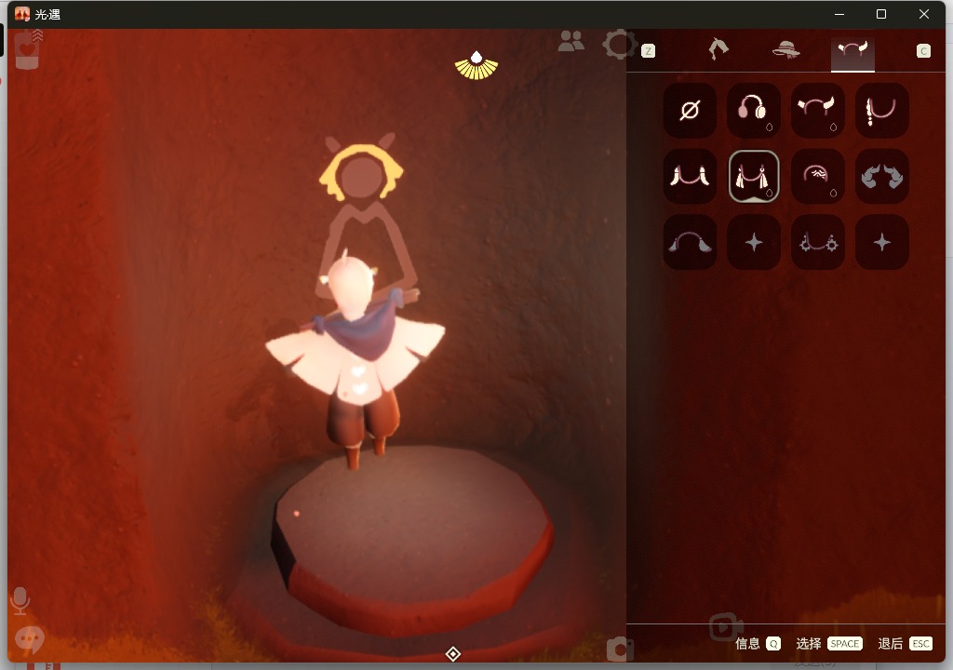953x670 pixels.
Task: Open the settings gear icon
Action: 619,45
